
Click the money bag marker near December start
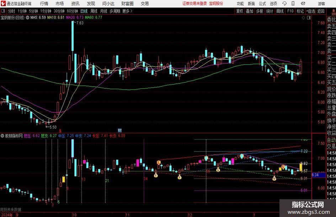(180, 177)
